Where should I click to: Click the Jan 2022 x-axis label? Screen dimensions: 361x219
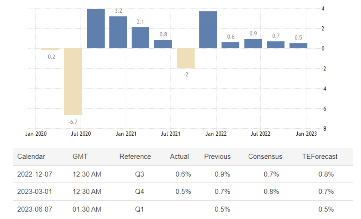click(x=216, y=134)
